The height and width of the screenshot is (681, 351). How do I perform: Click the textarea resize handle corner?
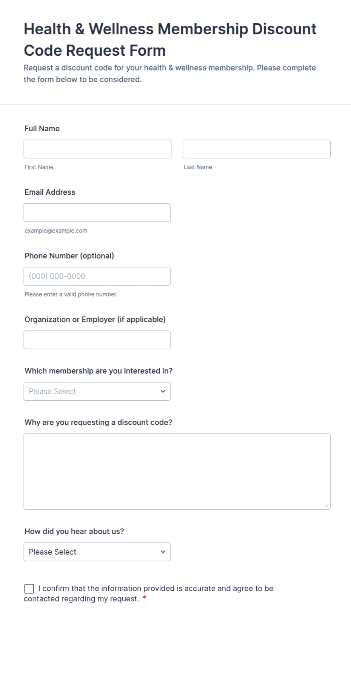coord(327,506)
